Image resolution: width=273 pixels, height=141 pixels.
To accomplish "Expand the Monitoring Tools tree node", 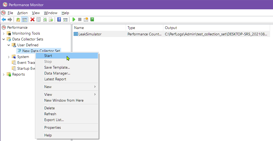I will 4,34.
